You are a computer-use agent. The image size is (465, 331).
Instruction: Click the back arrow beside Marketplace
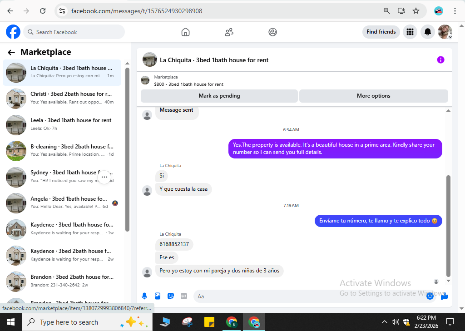pos(11,53)
